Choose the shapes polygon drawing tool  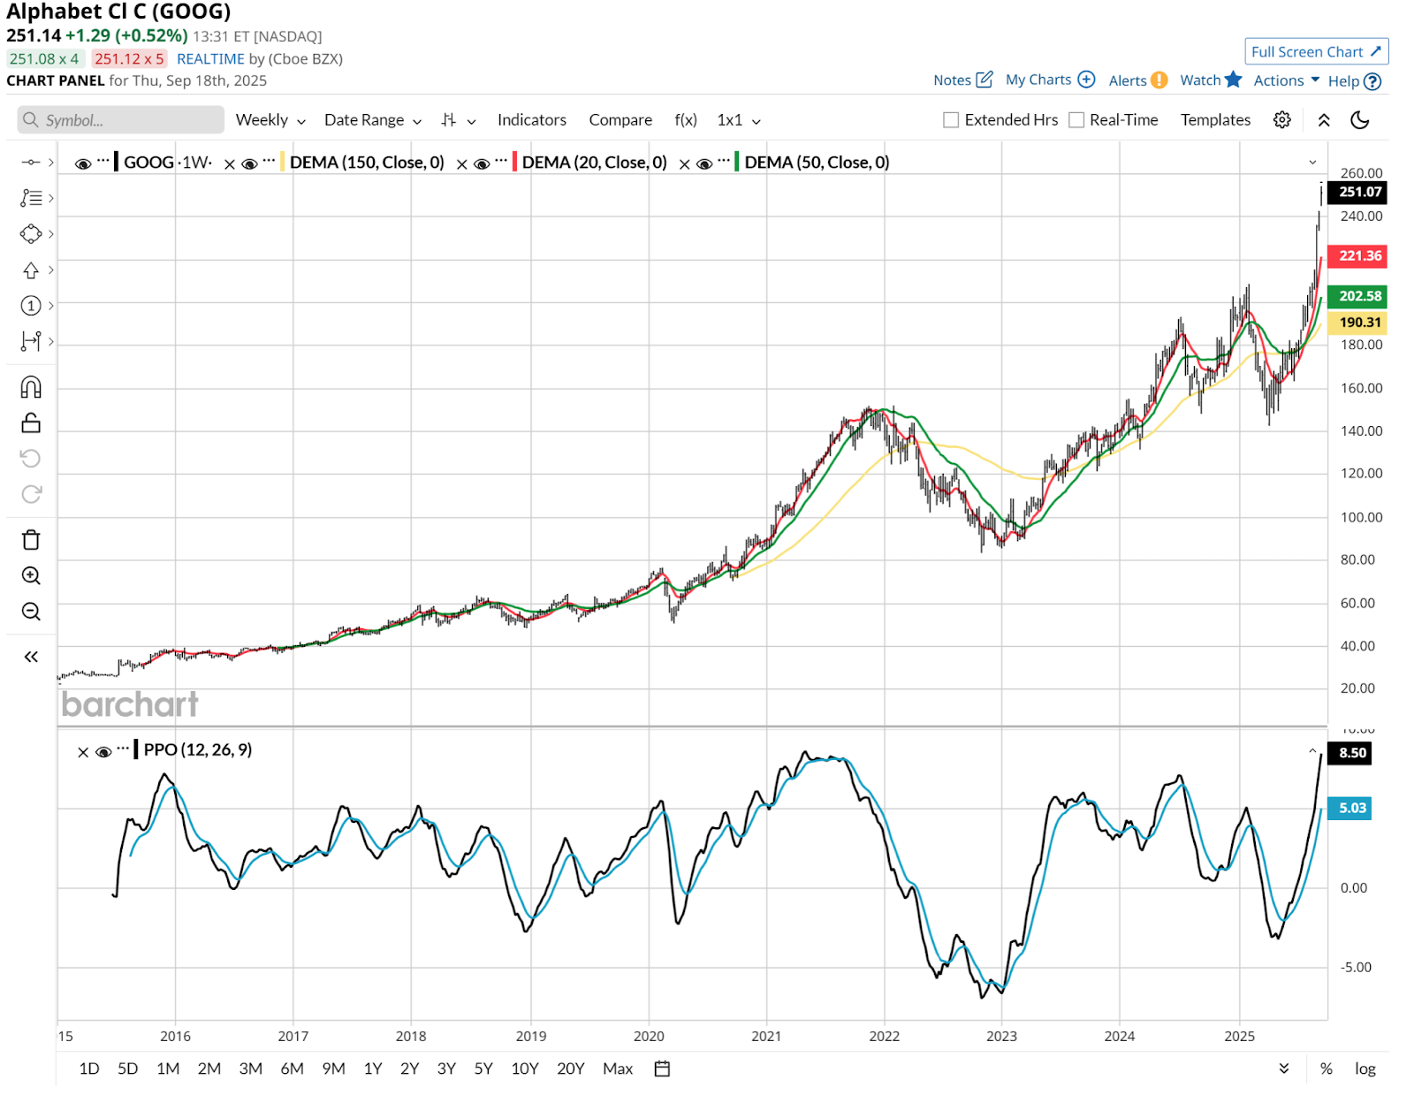point(31,234)
